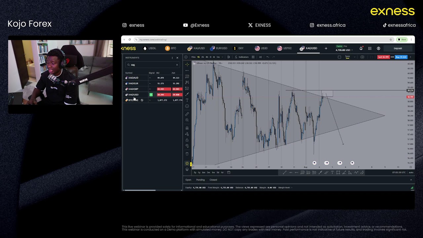
Task: Open the Indicators dialog
Action: pyautogui.click(x=242, y=57)
